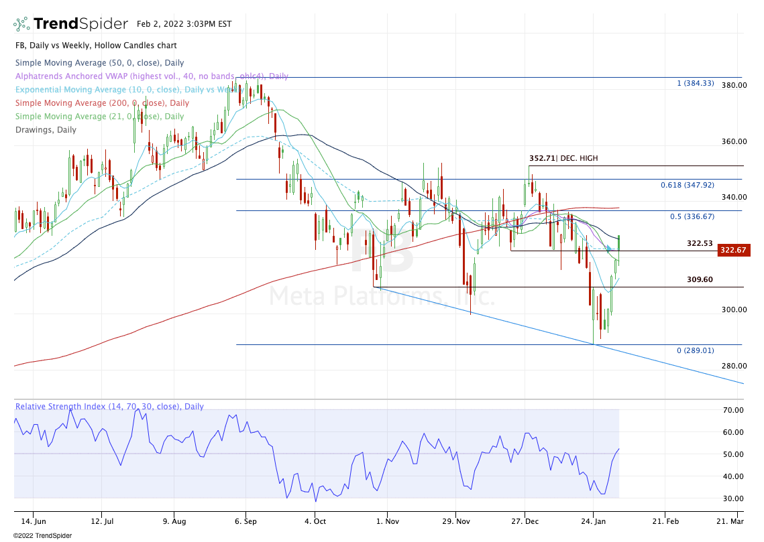Click the 1. Nov date label
This screenshot has height=542, width=764.
387,521
